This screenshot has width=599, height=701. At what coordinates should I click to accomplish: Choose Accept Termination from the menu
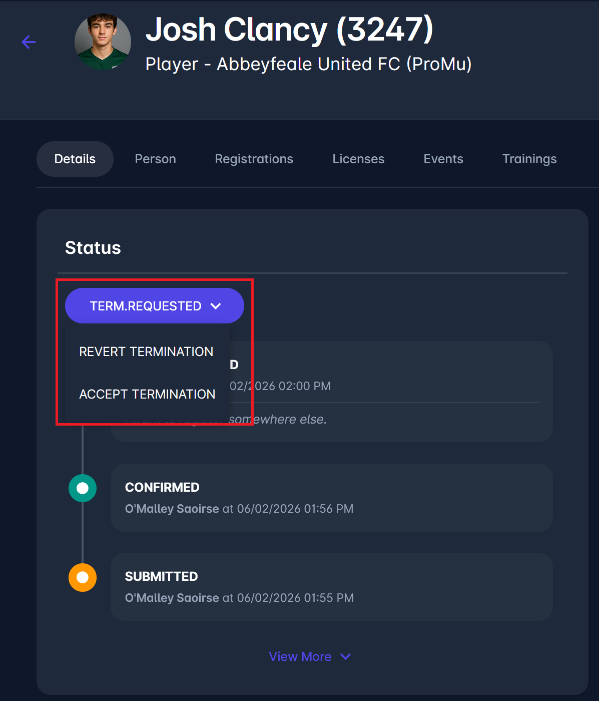pos(147,394)
